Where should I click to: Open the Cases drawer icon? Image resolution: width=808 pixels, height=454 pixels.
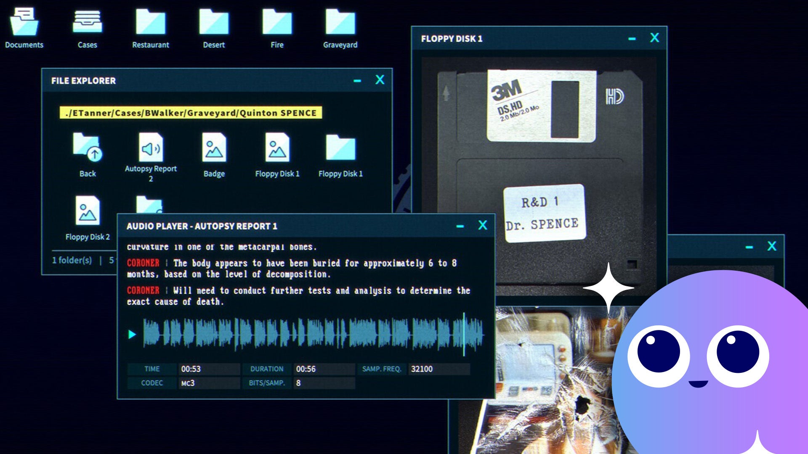click(87, 23)
